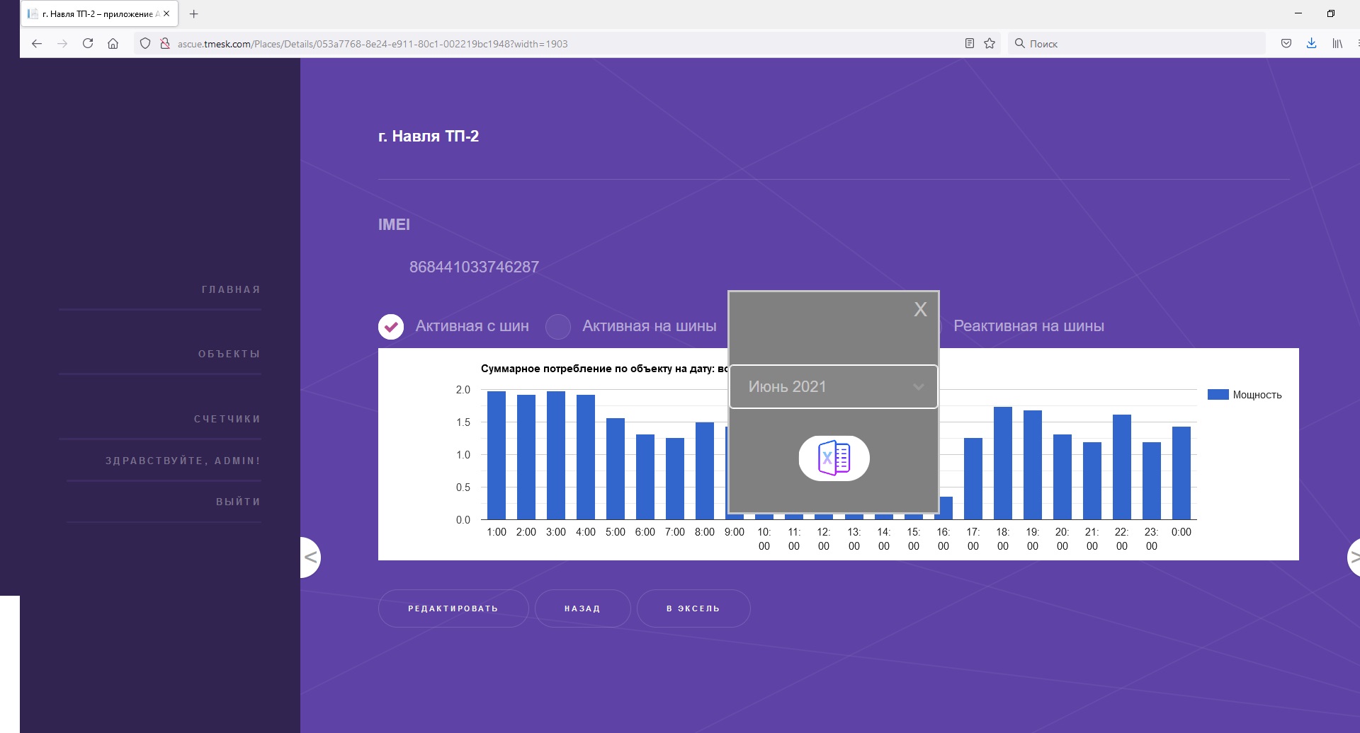This screenshot has height=733, width=1360.
Task: Open Главная in the sidebar menu
Action: pyautogui.click(x=231, y=290)
